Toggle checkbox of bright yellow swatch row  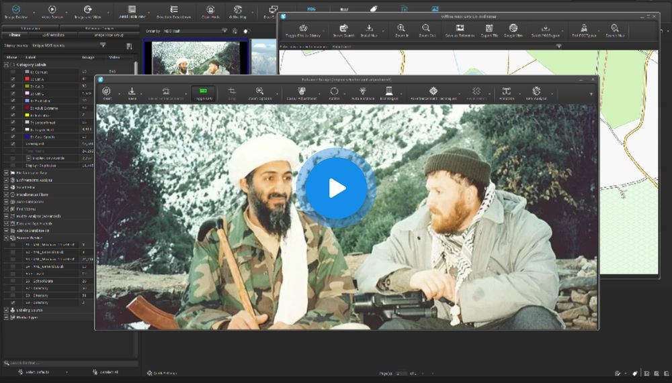point(13,115)
